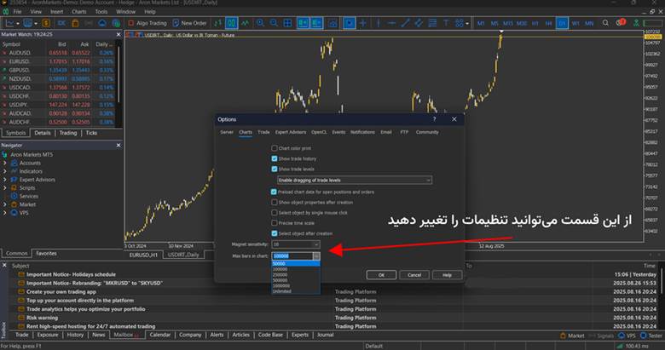Open the View menu
Image resolution: width=665 pixels, height=350 pixels.
tap(36, 12)
